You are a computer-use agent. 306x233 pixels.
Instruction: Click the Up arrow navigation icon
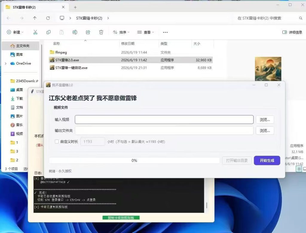35,18
